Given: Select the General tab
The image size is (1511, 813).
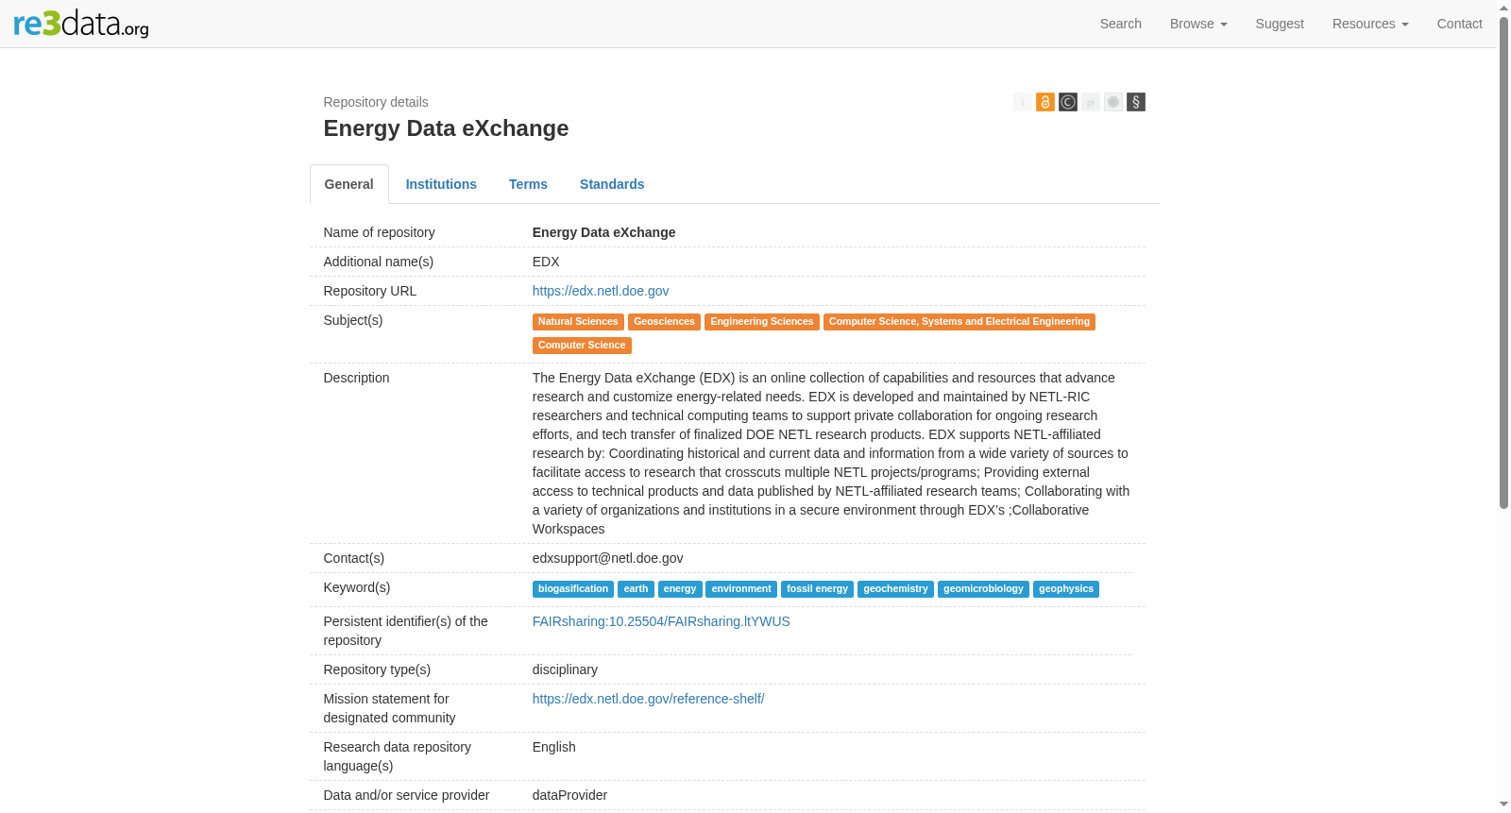Looking at the screenshot, I should [x=349, y=184].
